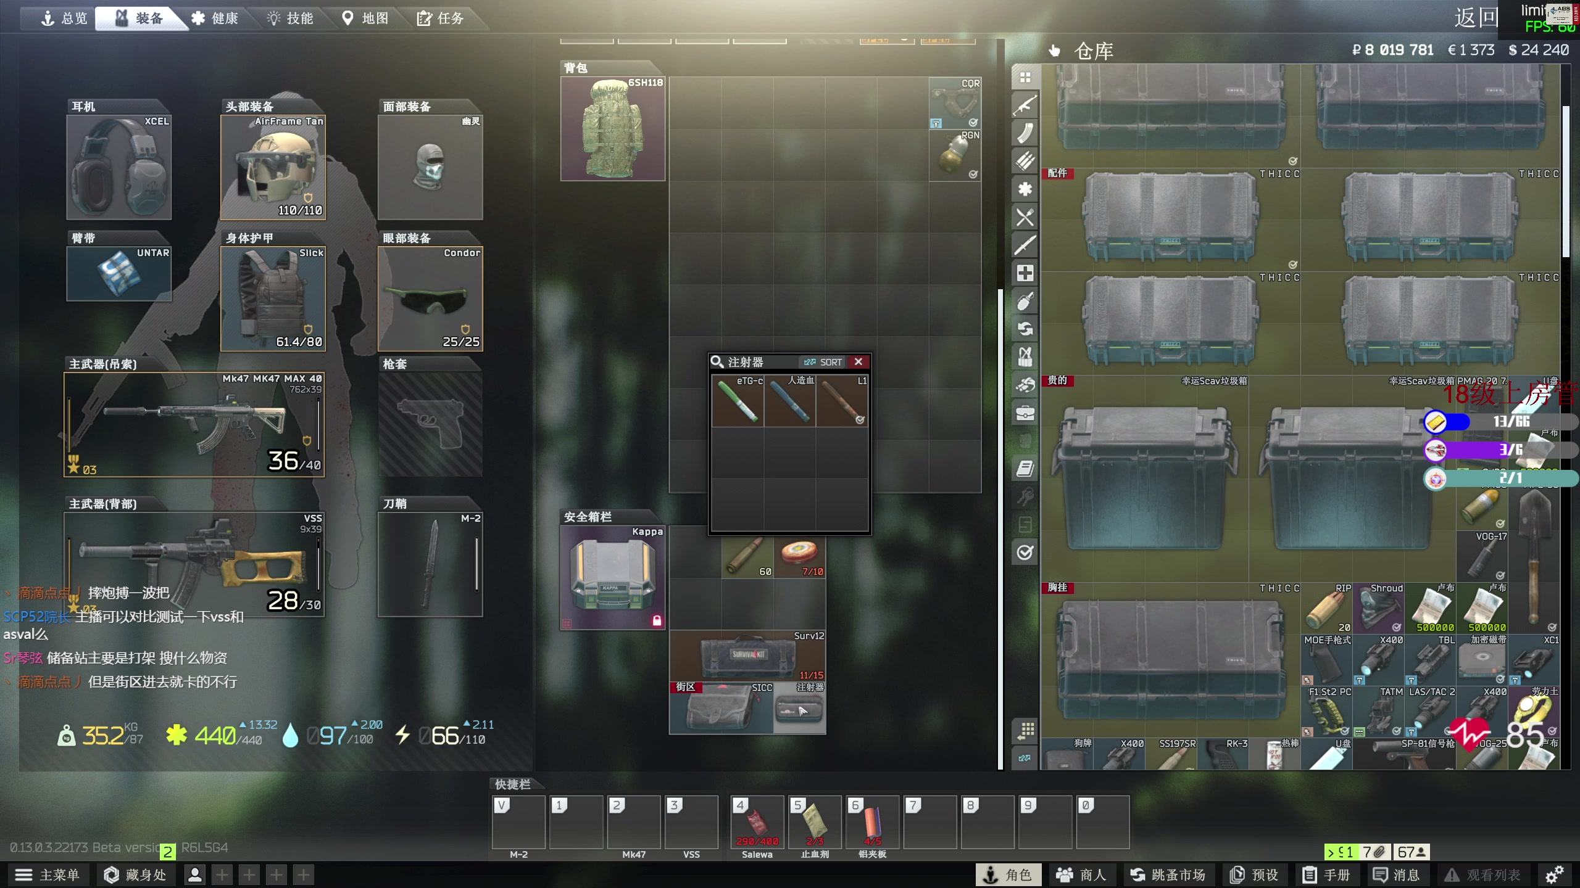
Task: Open the 健康 tab
Action: [215, 18]
